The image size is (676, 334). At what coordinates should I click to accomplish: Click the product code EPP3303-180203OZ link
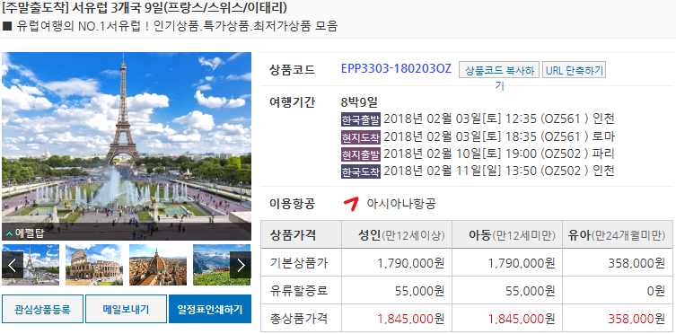pyautogui.click(x=396, y=69)
